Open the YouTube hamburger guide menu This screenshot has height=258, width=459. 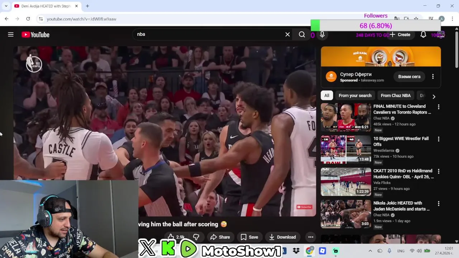tap(11, 34)
